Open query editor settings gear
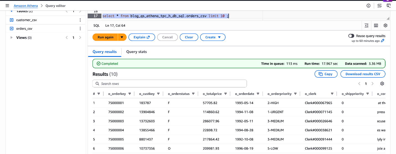The width and height of the screenshot is (396, 154). pyautogui.click(x=385, y=26)
